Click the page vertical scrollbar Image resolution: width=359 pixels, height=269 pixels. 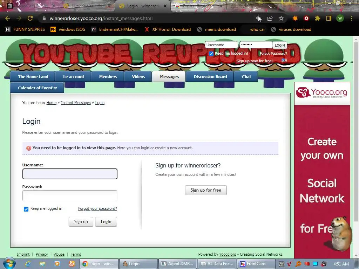coord(356,132)
